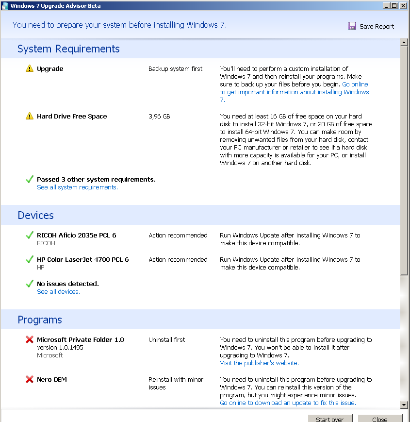Select the 'Reinstall with minor issues' status text
410x422 pixels.
[176, 383]
